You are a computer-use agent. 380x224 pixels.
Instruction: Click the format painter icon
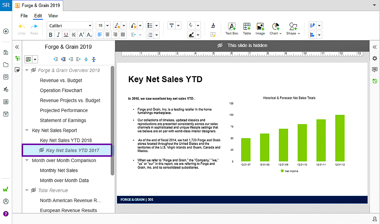coord(213,25)
